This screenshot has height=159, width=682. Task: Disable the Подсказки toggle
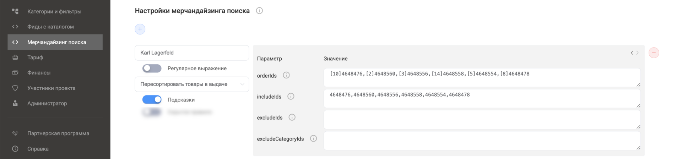tap(152, 100)
